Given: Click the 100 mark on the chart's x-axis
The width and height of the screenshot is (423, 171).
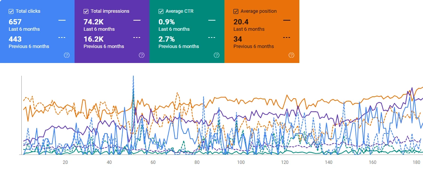Looking at the screenshot, I should coord(241,162).
